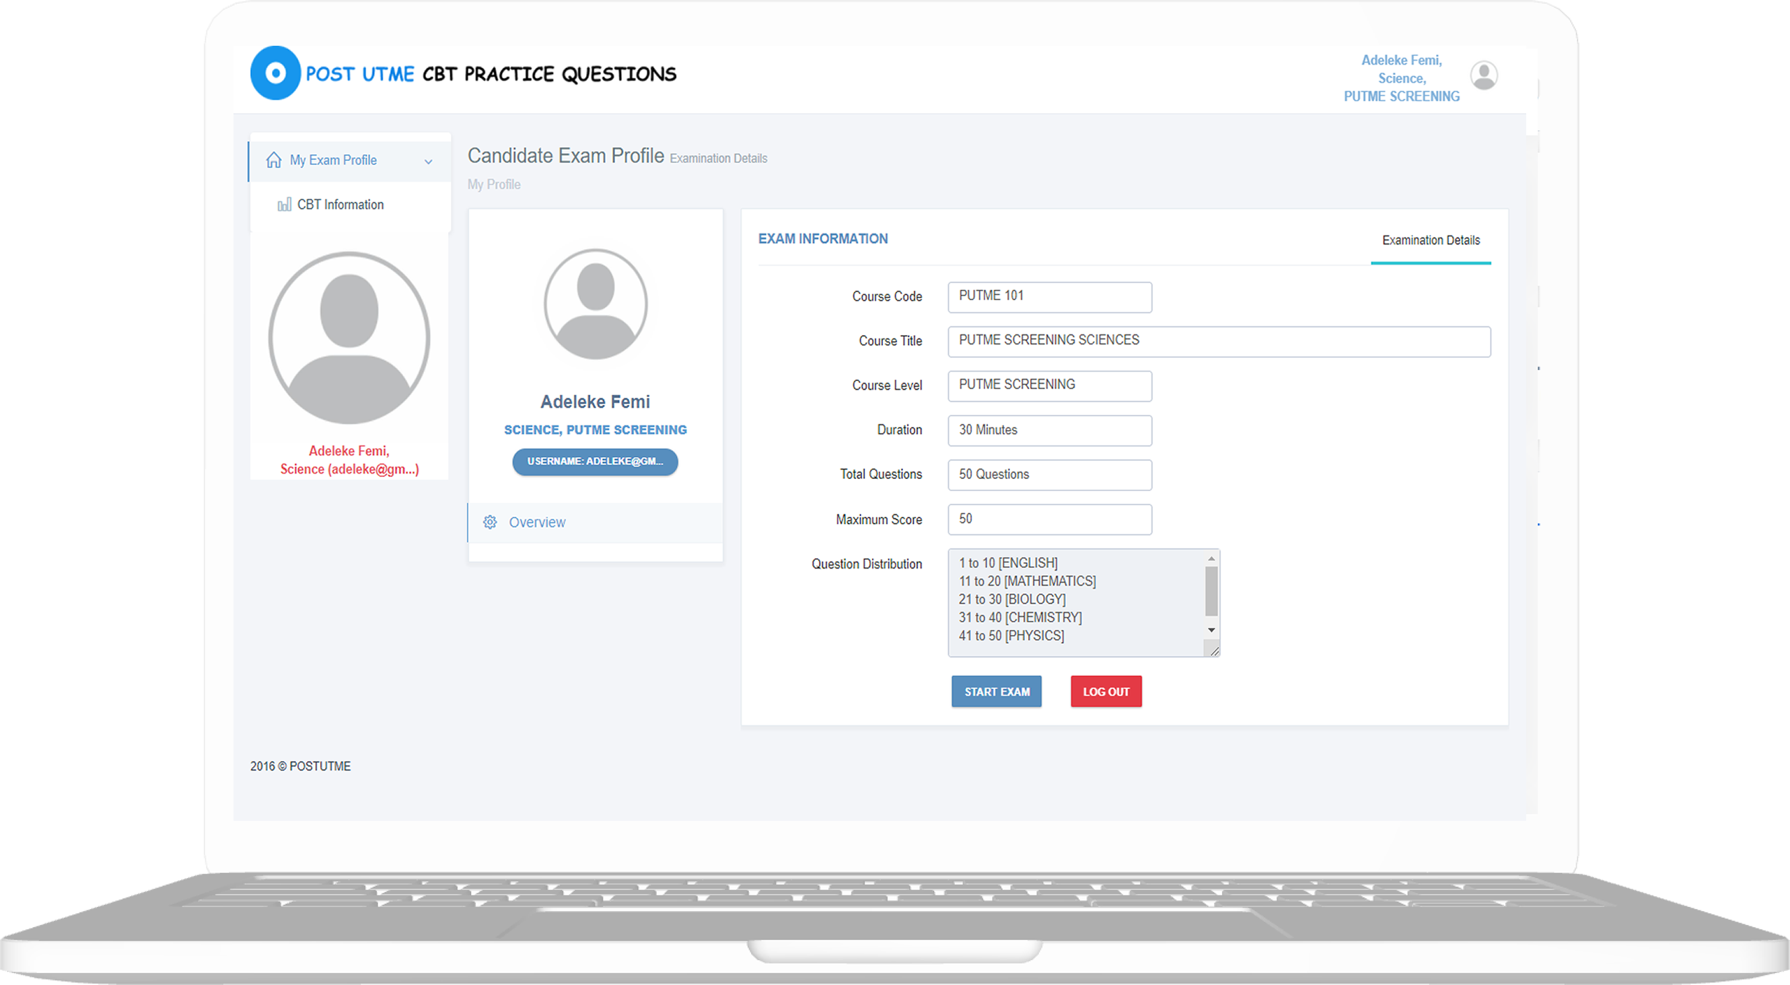1790x985 pixels.
Task: Click the Question Distribution scrollbar thumb
Action: tap(1211, 591)
